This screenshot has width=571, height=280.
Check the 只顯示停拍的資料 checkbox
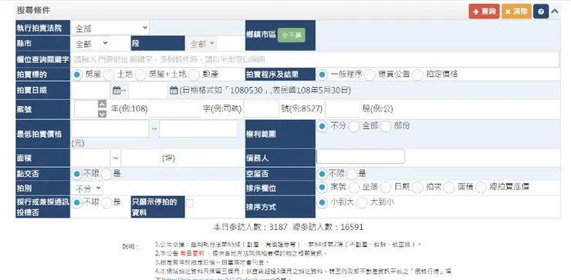(x=189, y=203)
